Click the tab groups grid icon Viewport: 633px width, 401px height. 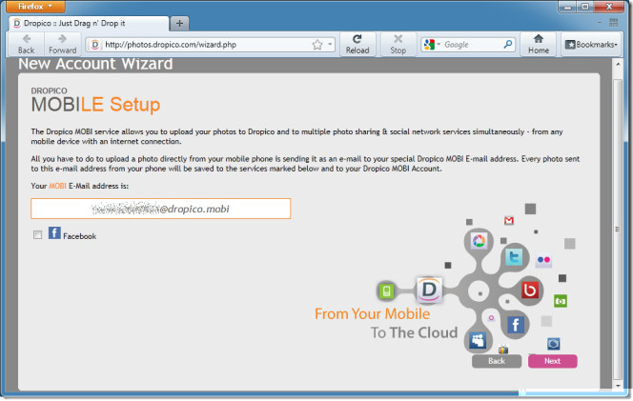[x=614, y=23]
